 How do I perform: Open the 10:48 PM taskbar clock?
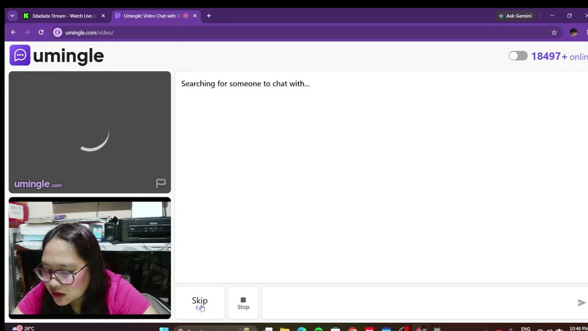click(x=578, y=328)
